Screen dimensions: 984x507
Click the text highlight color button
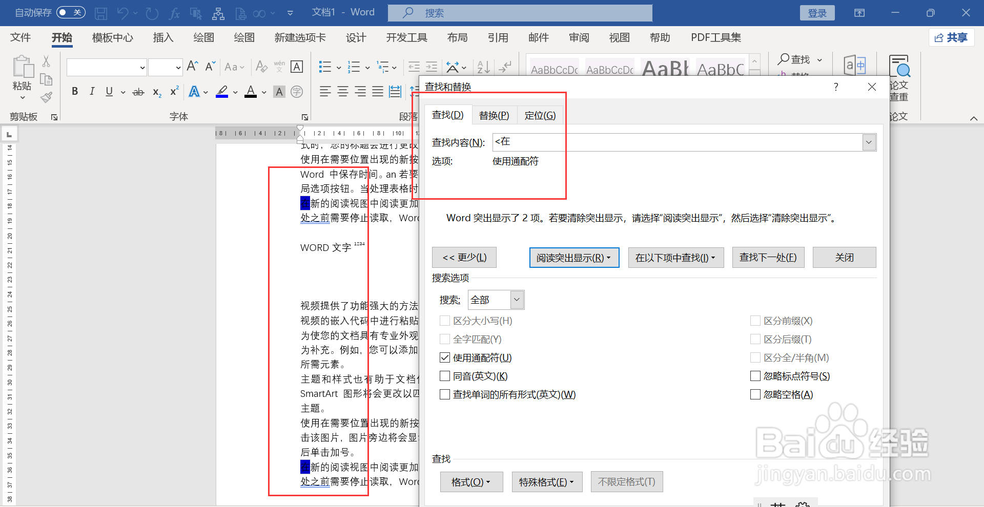222,92
